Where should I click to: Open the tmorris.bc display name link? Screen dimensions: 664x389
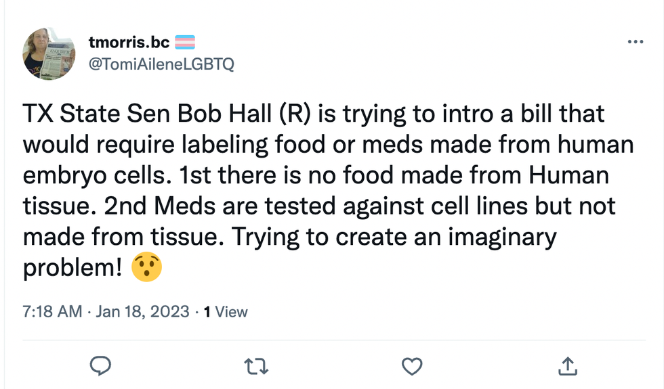[x=129, y=43]
